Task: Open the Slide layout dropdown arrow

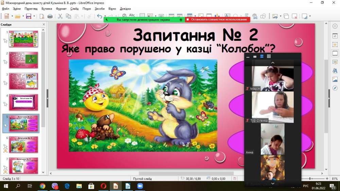Action: pyautogui.click(x=310, y=16)
